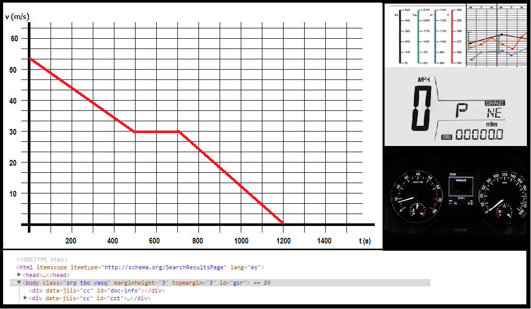The width and height of the screenshot is (531, 309).
Task: Select the <head>…</head> element row
Action: (x=46, y=275)
